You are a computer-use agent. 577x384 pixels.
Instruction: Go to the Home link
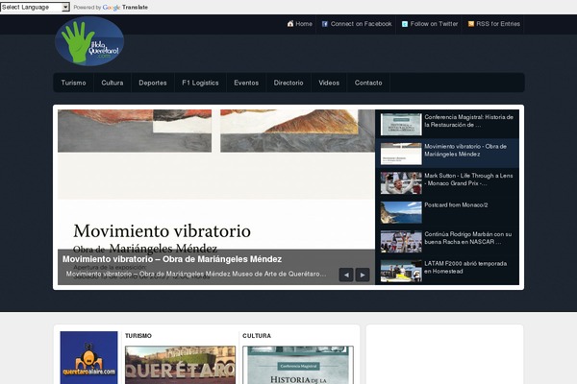click(304, 24)
